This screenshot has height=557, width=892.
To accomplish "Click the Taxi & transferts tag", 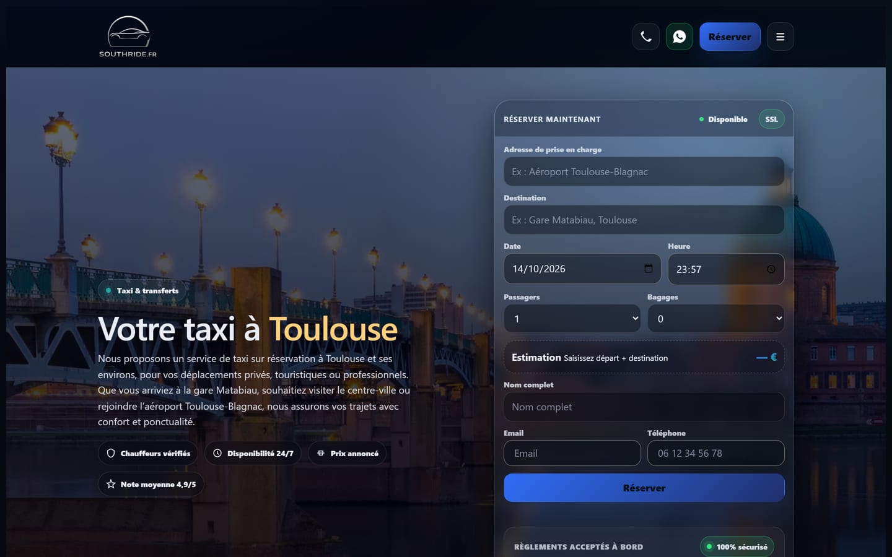I will click(142, 290).
